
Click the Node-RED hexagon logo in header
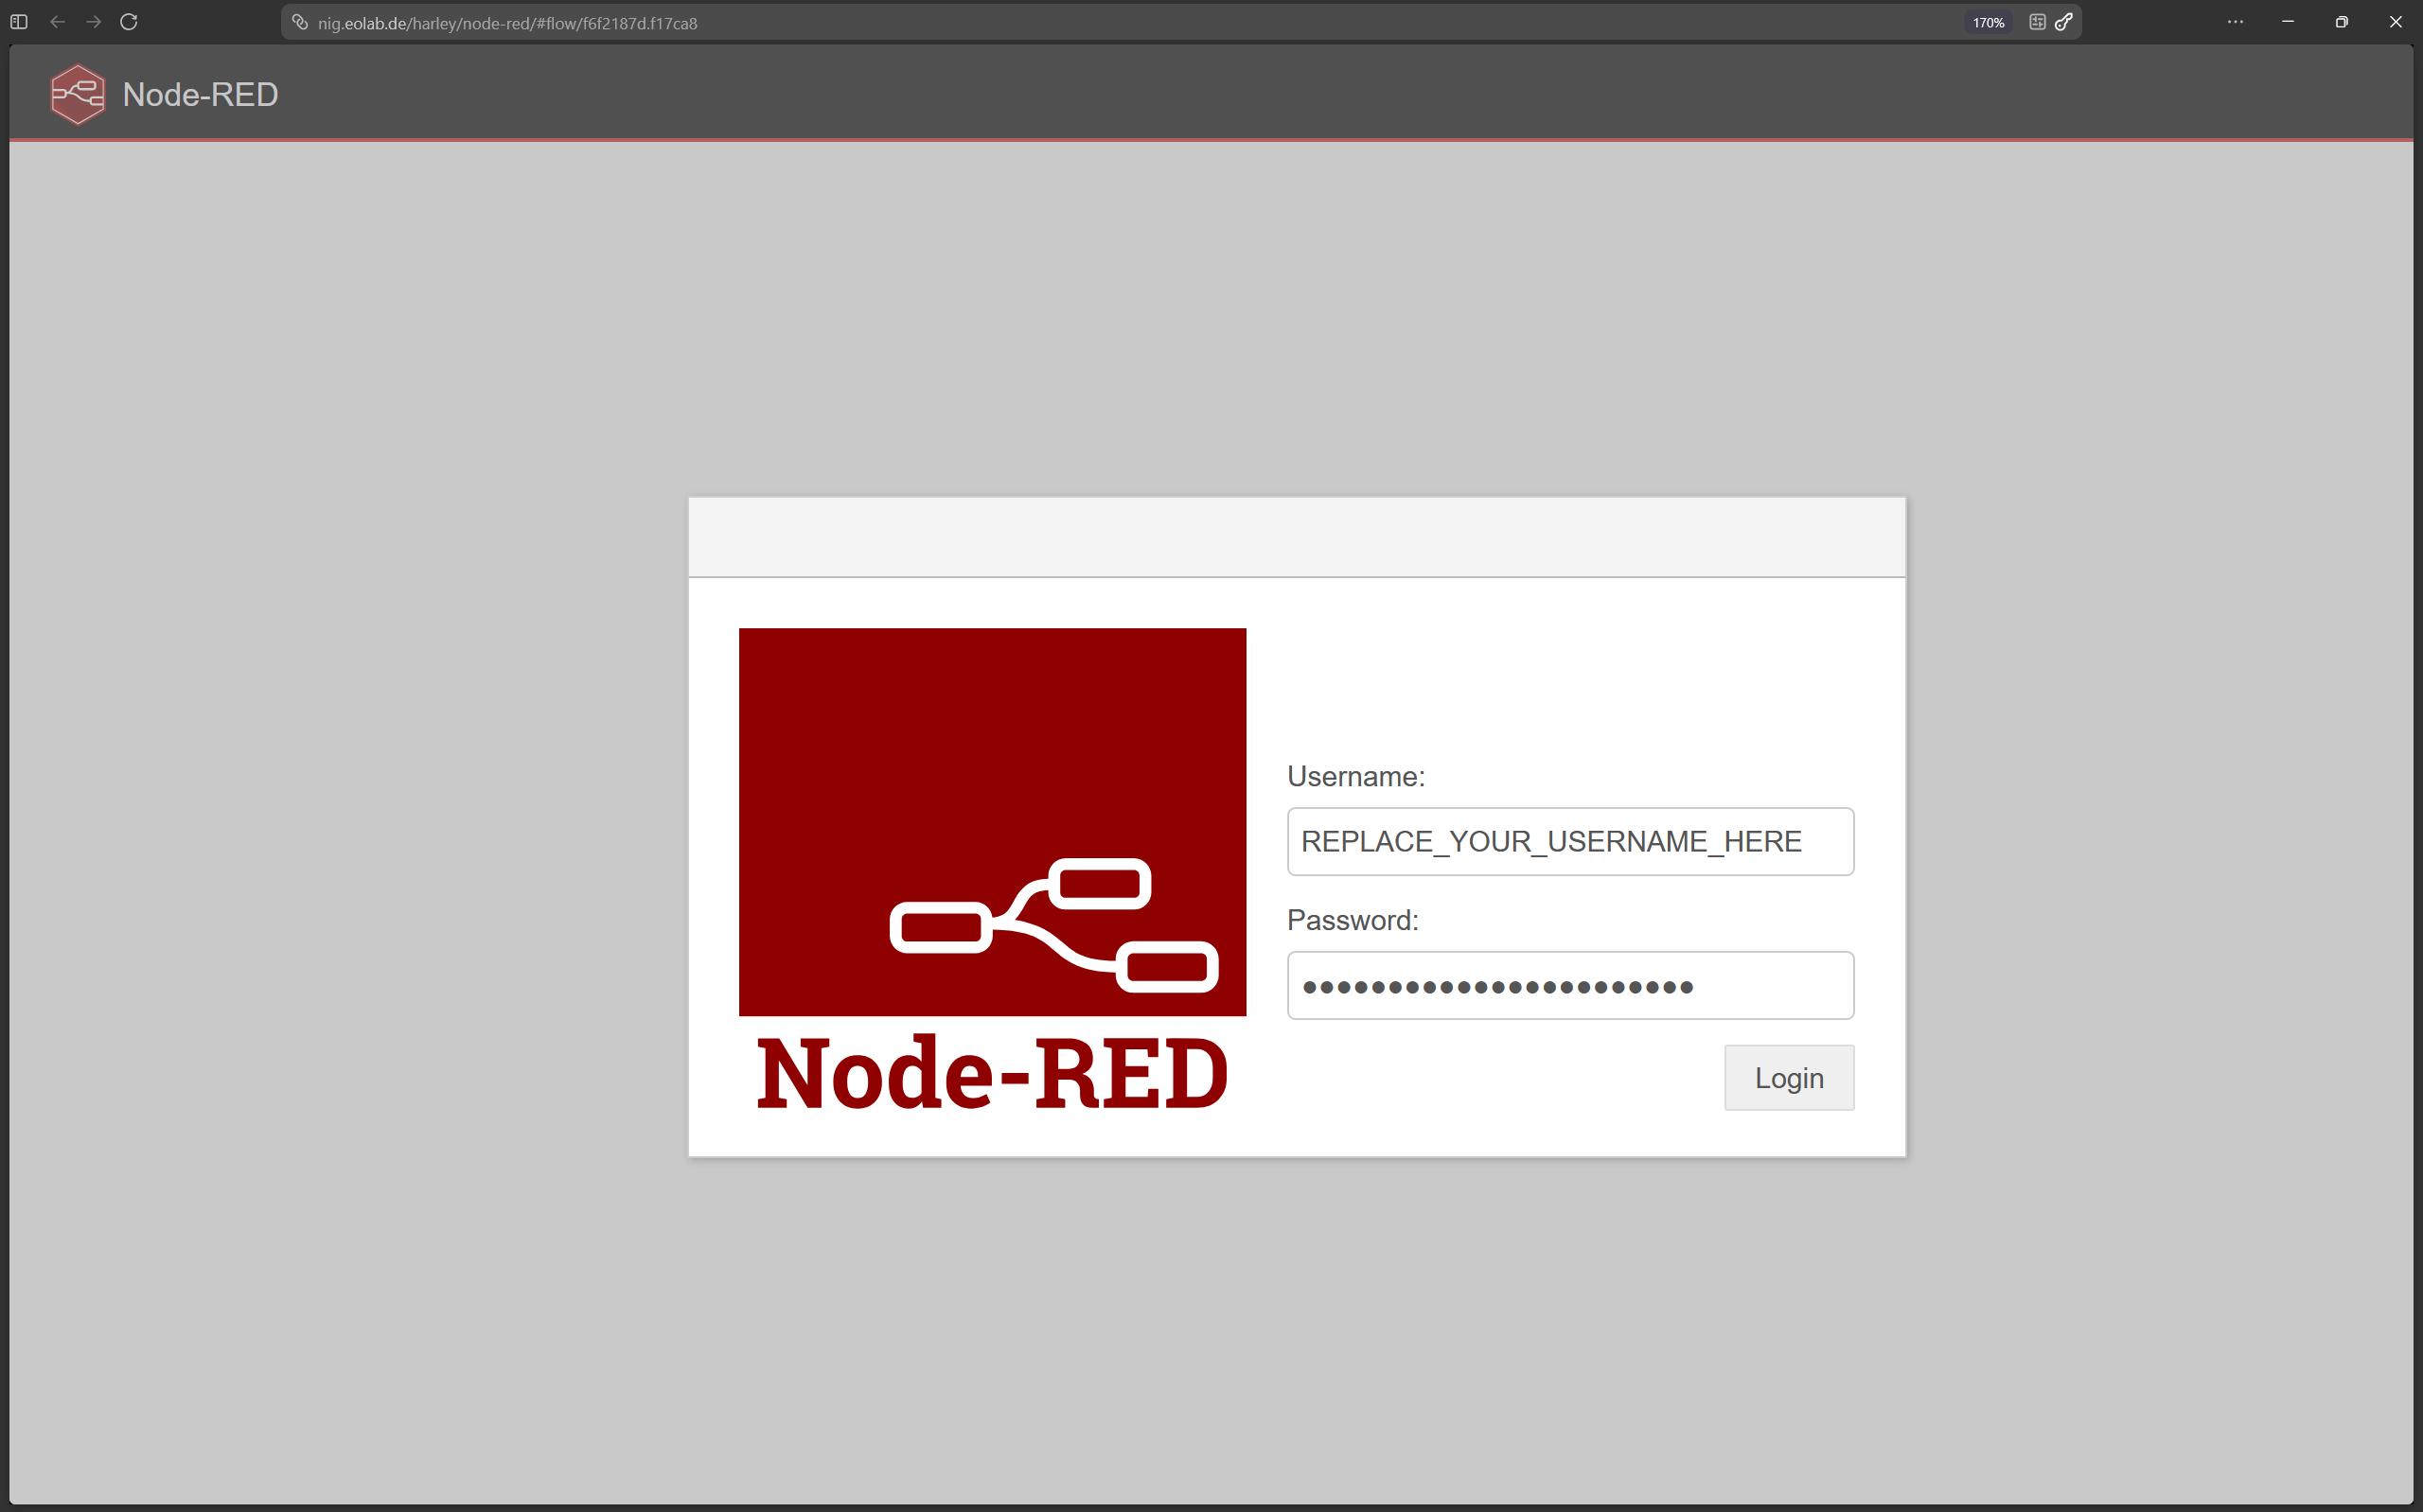pos(78,95)
